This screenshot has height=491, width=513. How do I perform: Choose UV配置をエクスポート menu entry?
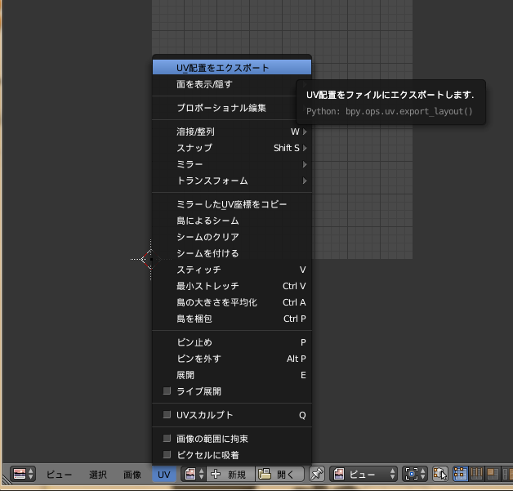click(x=232, y=67)
